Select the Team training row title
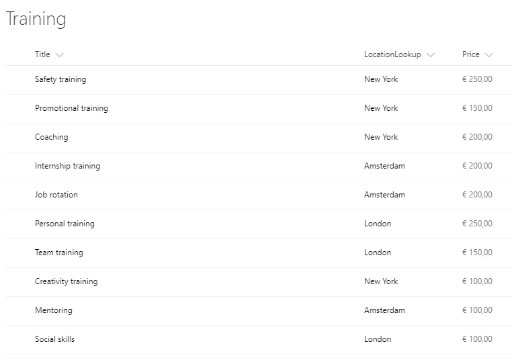The image size is (512, 362). click(x=58, y=253)
